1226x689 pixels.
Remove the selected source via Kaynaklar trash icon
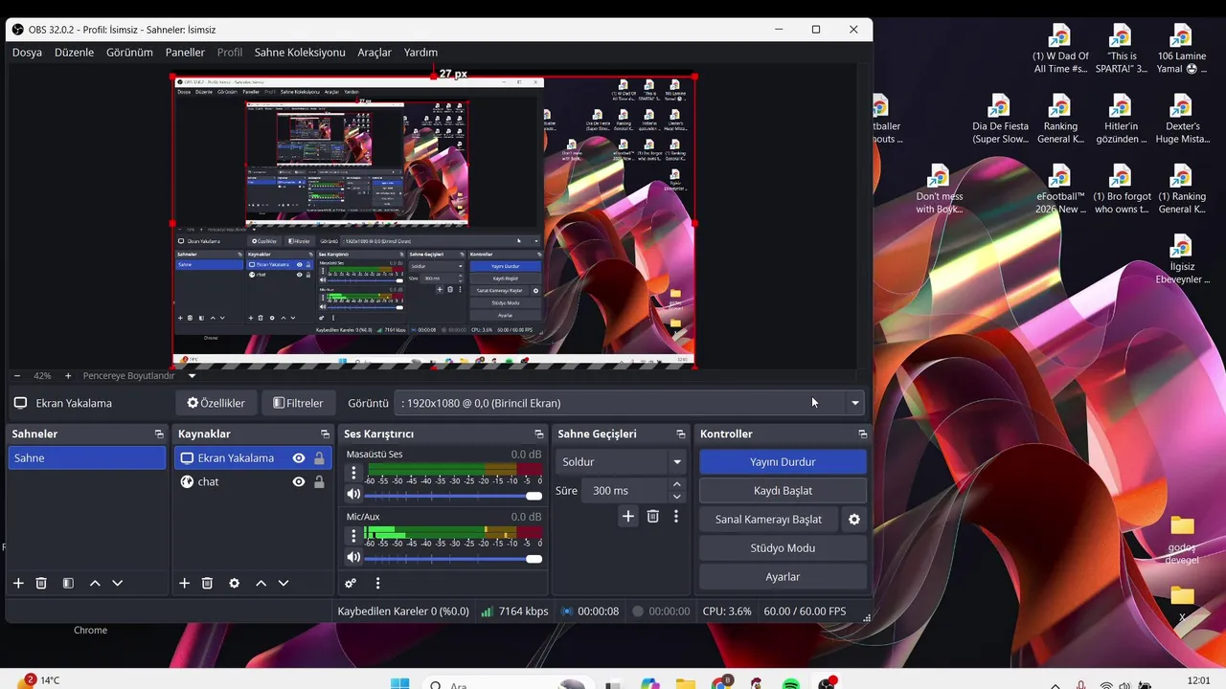(x=207, y=583)
